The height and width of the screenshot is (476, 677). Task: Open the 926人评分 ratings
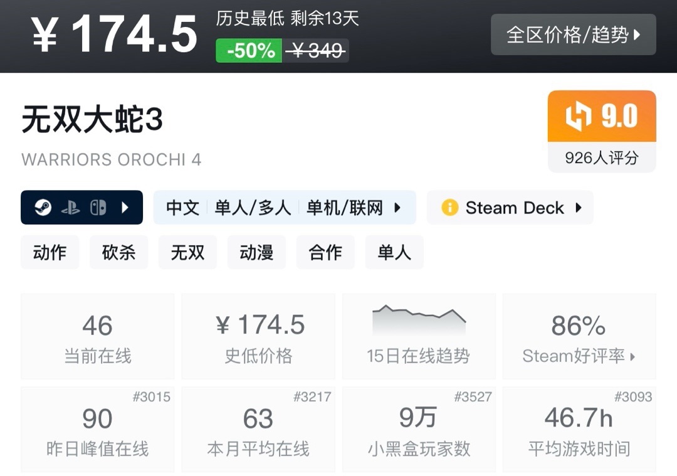point(602,157)
